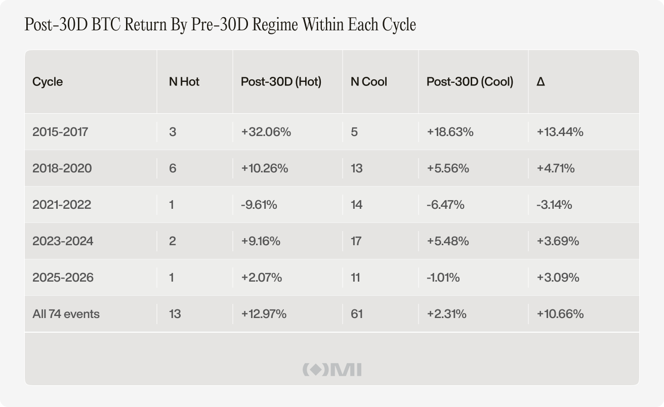Click the chart title text
Image resolution: width=664 pixels, height=407 pixels.
(x=221, y=25)
